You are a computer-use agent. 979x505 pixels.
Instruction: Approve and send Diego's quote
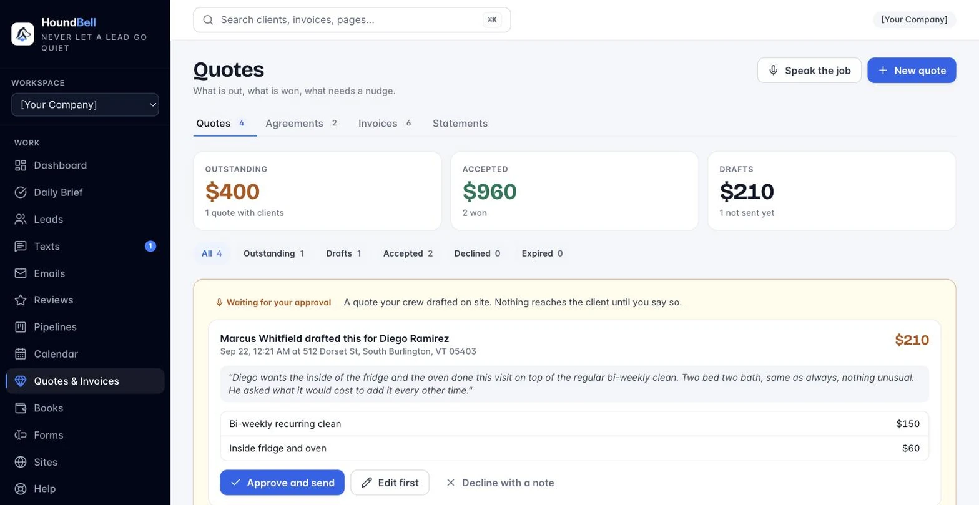click(x=282, y=483)
